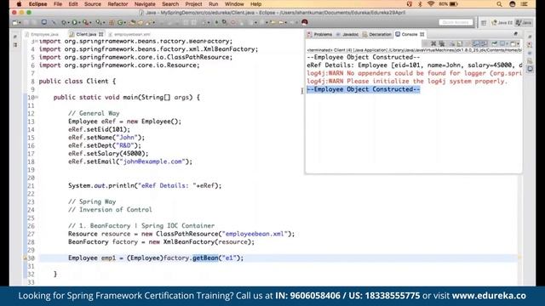Close the Console view tab
545x306 pixels.
coord(422,34)
